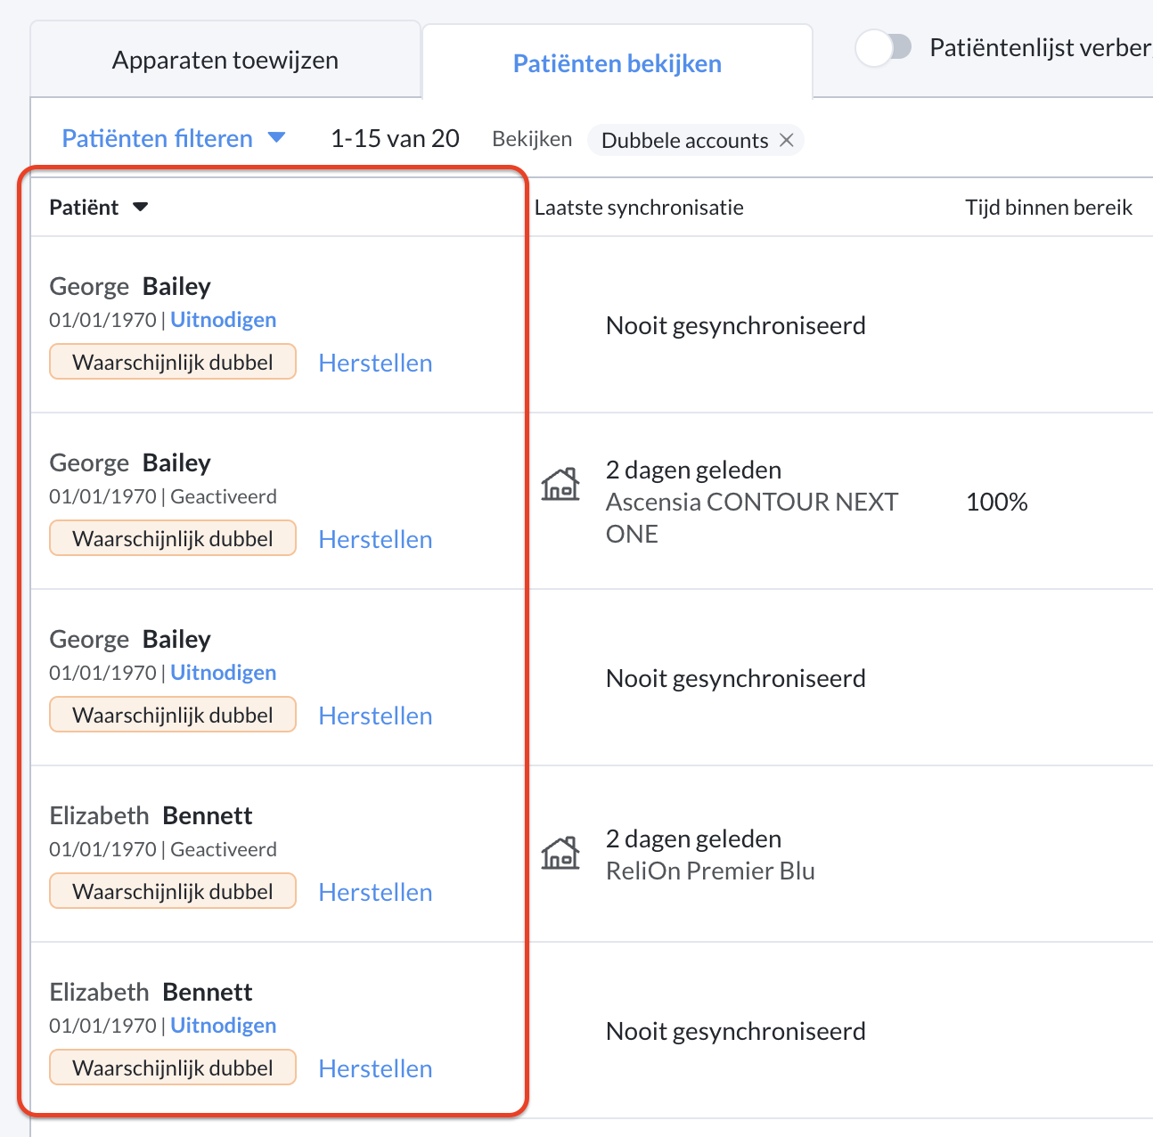Click Uitnodigen for the last Elizabeth Bennett

pos(224,1026)
